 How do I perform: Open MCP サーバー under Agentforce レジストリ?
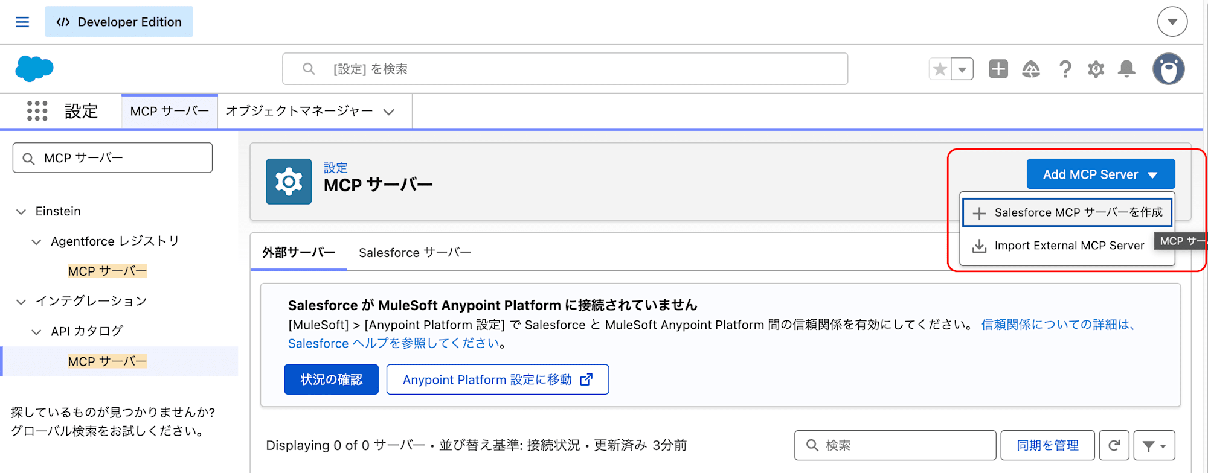point(108,271)
